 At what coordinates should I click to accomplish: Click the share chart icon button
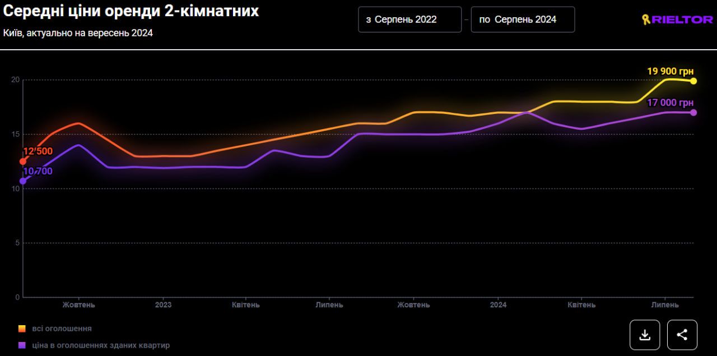coord(682,335)
